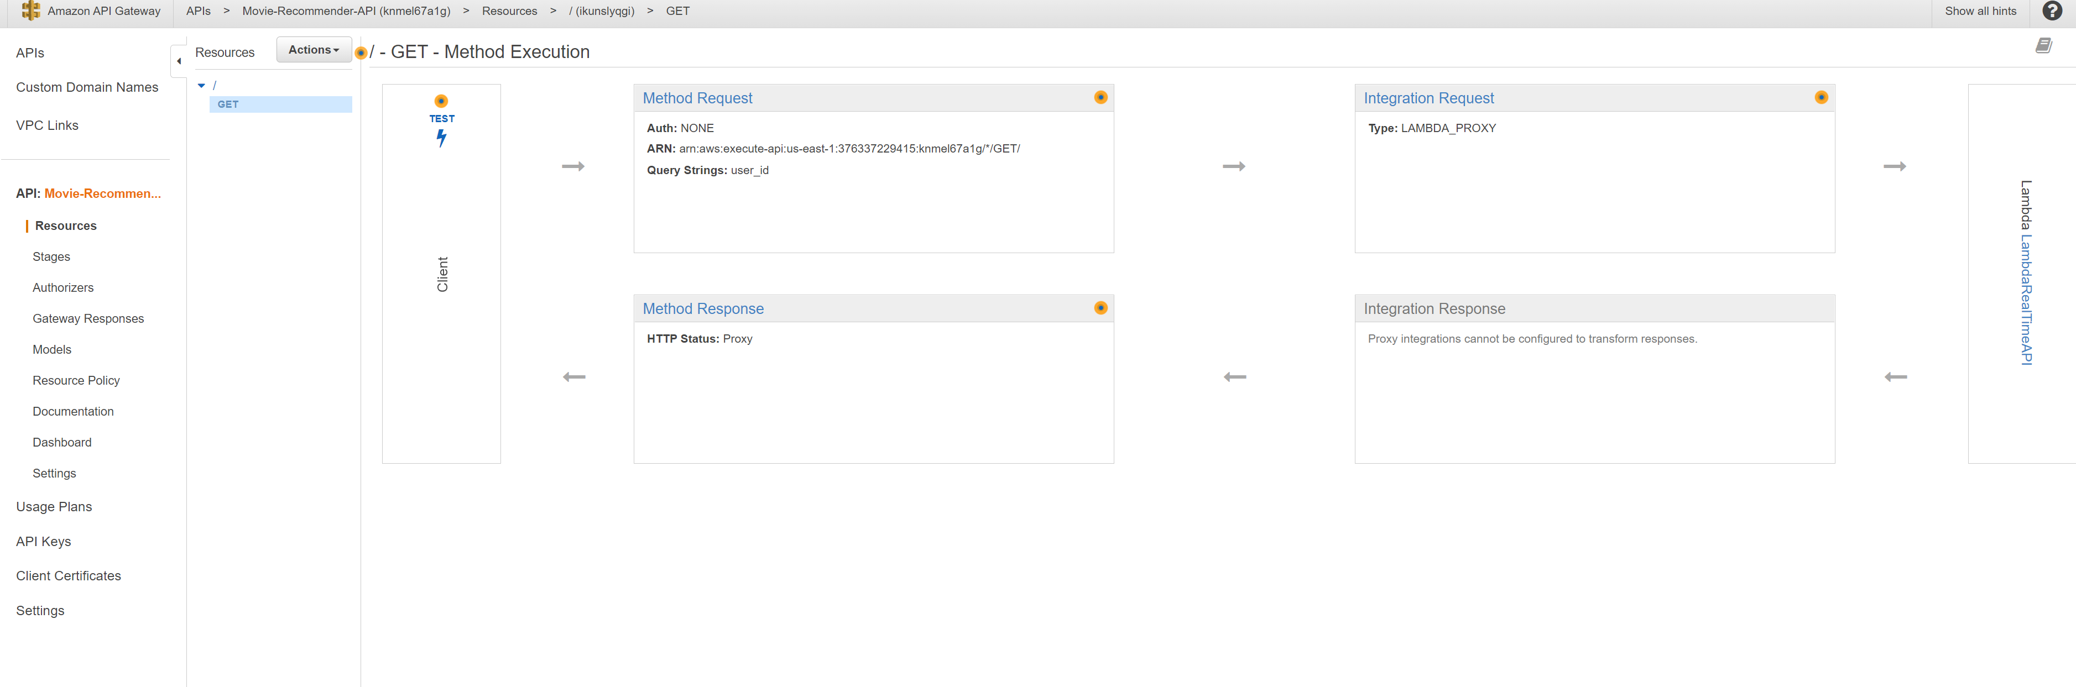Click the orange hint dot on Method Request
The width and height of the screenshot is (2076, 687).
(1100, 97)
